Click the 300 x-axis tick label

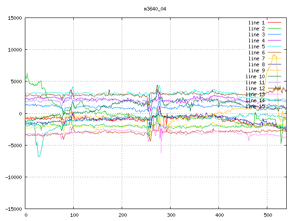[171, 215]
